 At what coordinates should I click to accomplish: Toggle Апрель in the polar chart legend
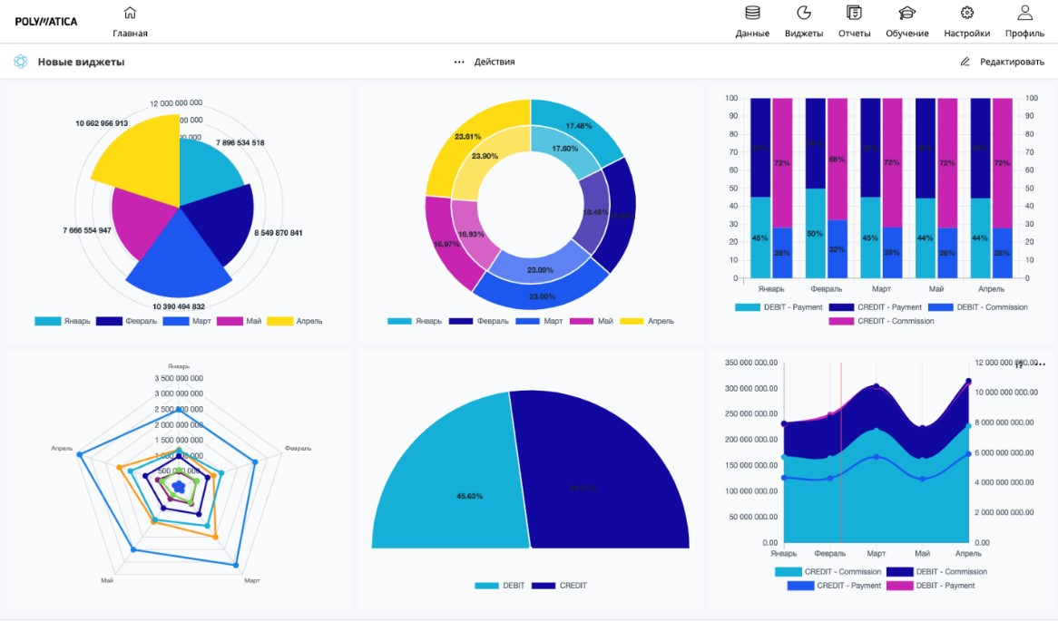[x=295, y=321]
